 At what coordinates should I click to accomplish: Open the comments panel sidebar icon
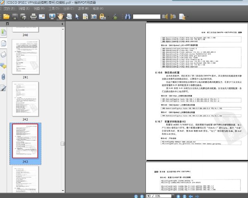3,66
